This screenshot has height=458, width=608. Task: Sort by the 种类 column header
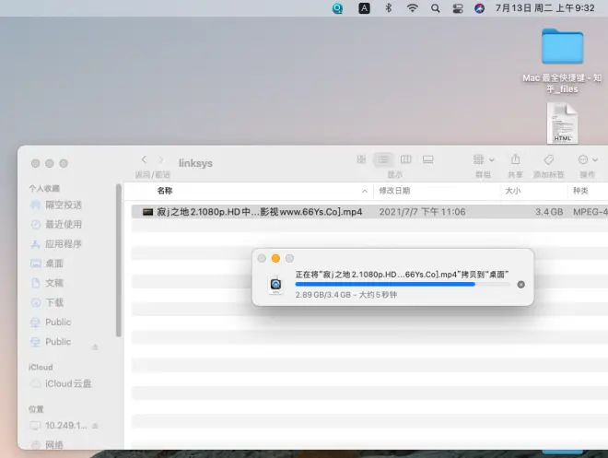point(580,191)
